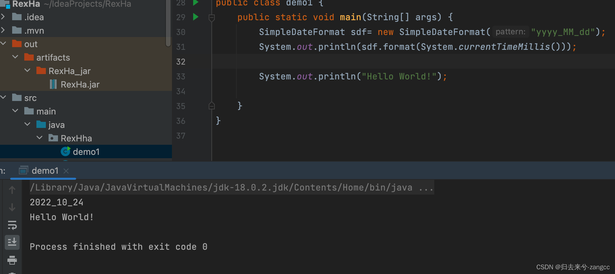The height and width of the screenshot is (274, 615).
Task: Select the src folder row
Action: 86,98
